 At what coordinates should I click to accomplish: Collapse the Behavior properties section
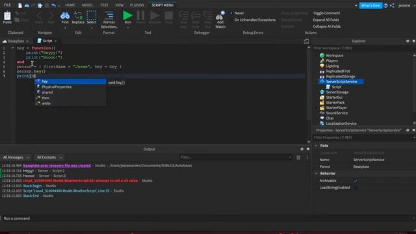coord(317,174)
